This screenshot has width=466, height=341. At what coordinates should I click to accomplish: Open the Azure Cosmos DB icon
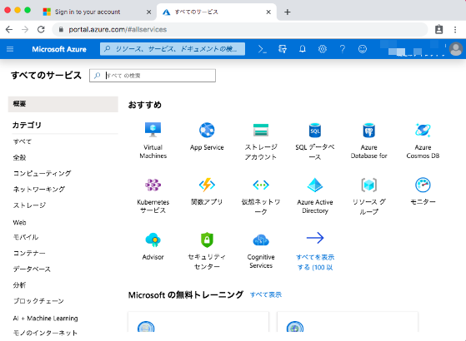click(423, 130)
